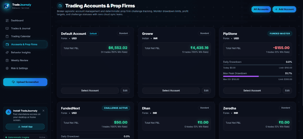Image resolution: width=303 pixels, height=139 pixels.
Task: Click the Weekly Review calendar-check icon
Action: point(7,60)
